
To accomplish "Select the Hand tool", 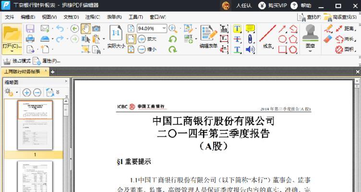I will coord(85,28).
